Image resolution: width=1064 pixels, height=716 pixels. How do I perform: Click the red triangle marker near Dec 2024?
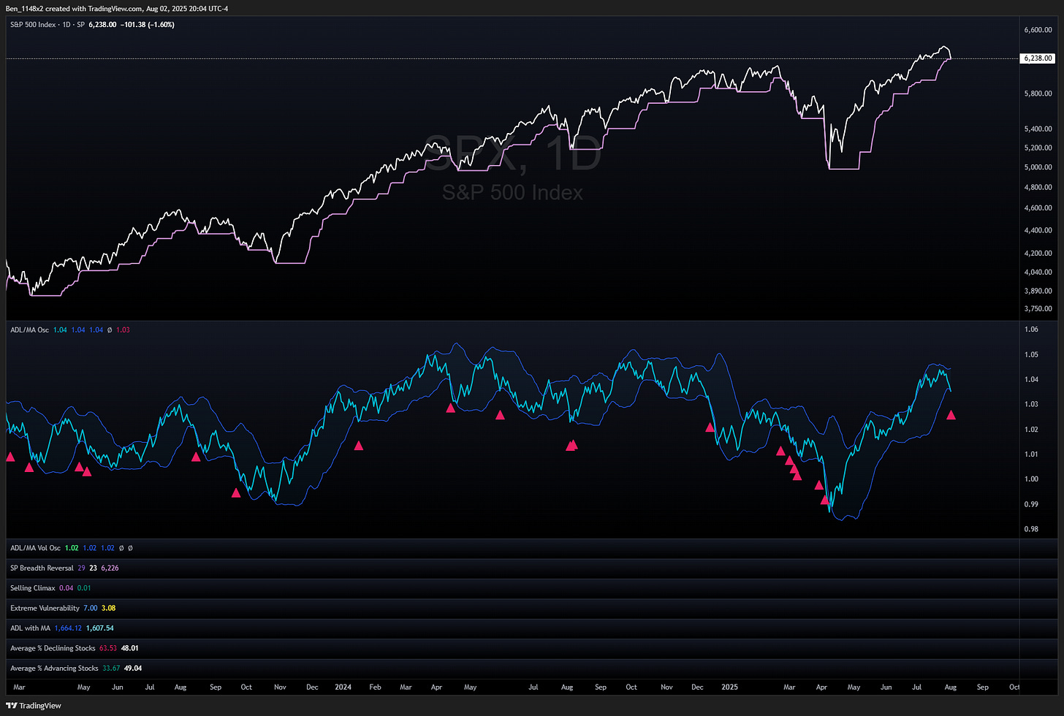710,427
